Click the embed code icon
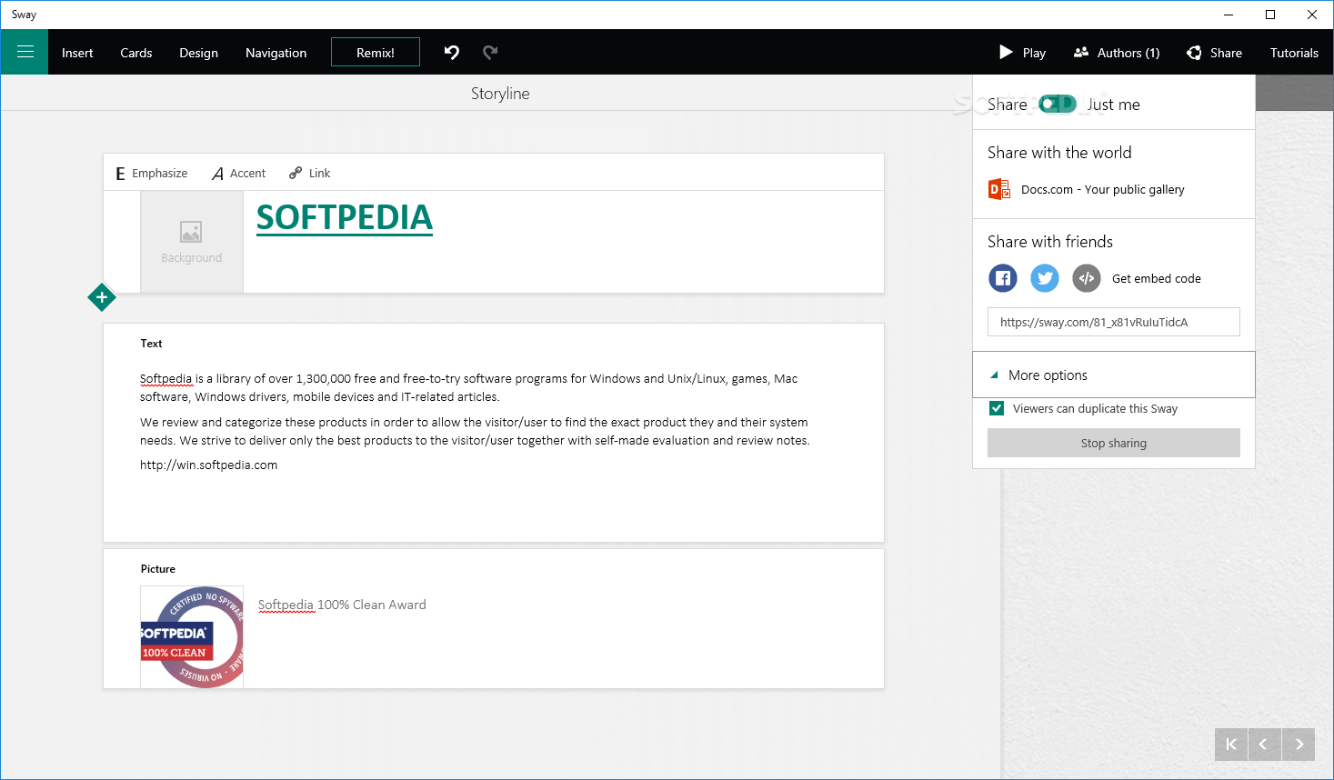The image size is (1334, 780). coord(1087,278)
